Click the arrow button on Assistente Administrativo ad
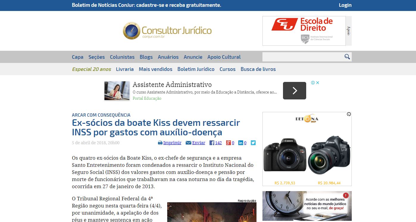 [x=294, y=91]
